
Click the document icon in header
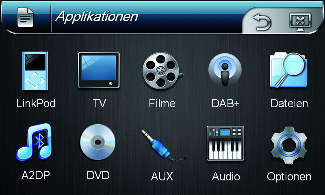(x=25, y=17)
